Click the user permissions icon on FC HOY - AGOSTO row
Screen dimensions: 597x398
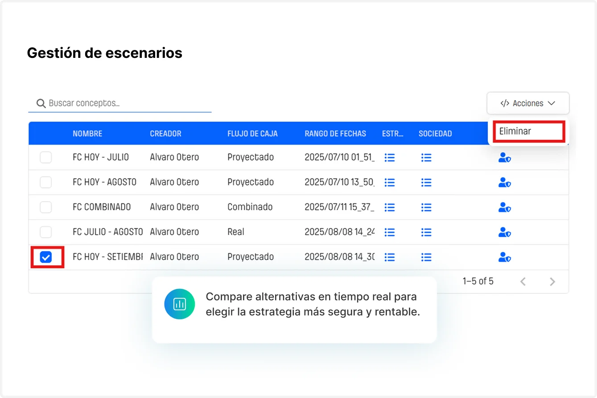504,182
